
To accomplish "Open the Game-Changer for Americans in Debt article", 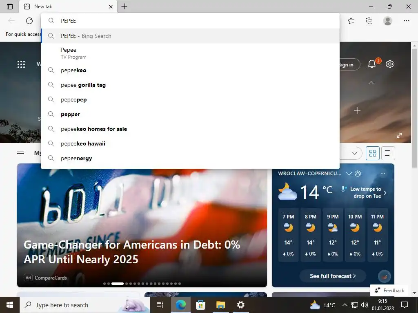I will [132, 252].
